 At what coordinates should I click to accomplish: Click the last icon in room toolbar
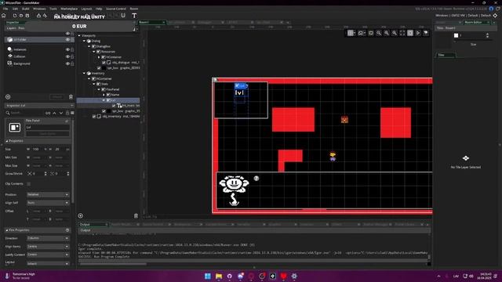(x=426, y=33)
